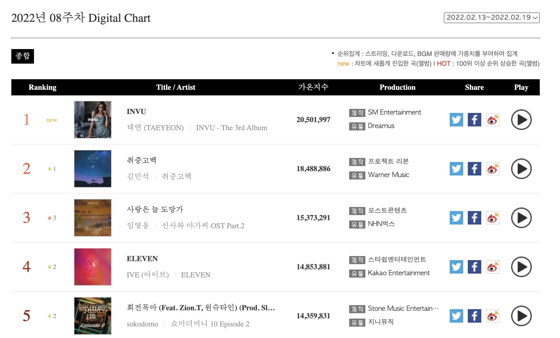This screenshot has width=560, height=338.
Task: Play the INVU track
Action: click(x=521, y=120)
